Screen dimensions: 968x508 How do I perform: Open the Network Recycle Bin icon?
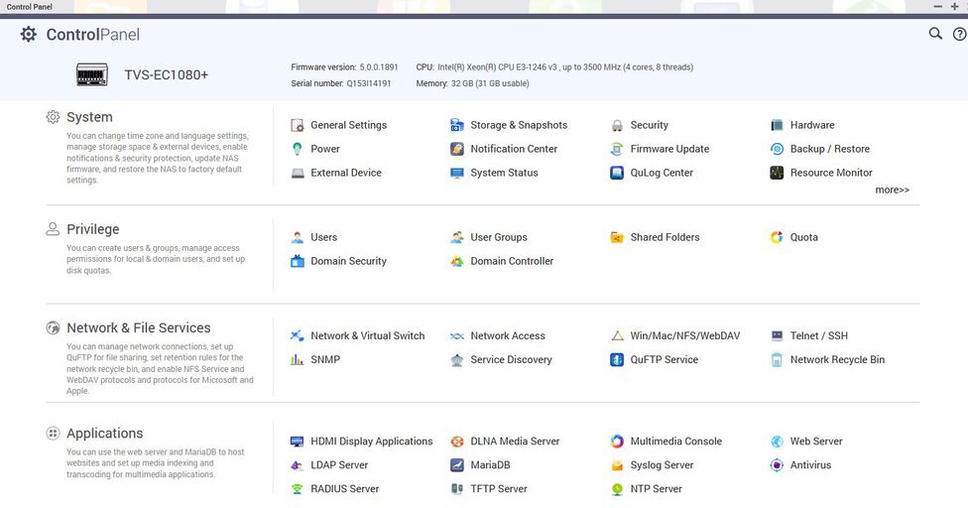(x=778, y=360)
